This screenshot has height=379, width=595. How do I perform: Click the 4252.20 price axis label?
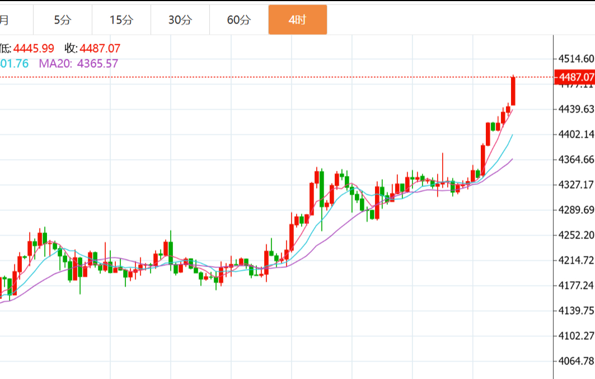[x=575, y=235]
